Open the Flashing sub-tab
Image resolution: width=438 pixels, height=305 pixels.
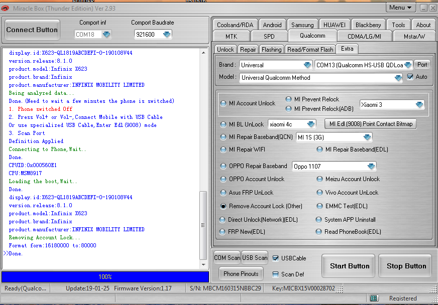point(272,49)
